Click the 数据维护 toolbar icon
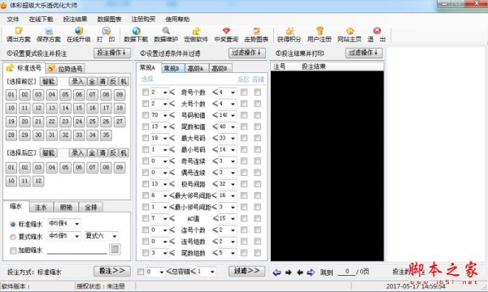 [166, 35]
